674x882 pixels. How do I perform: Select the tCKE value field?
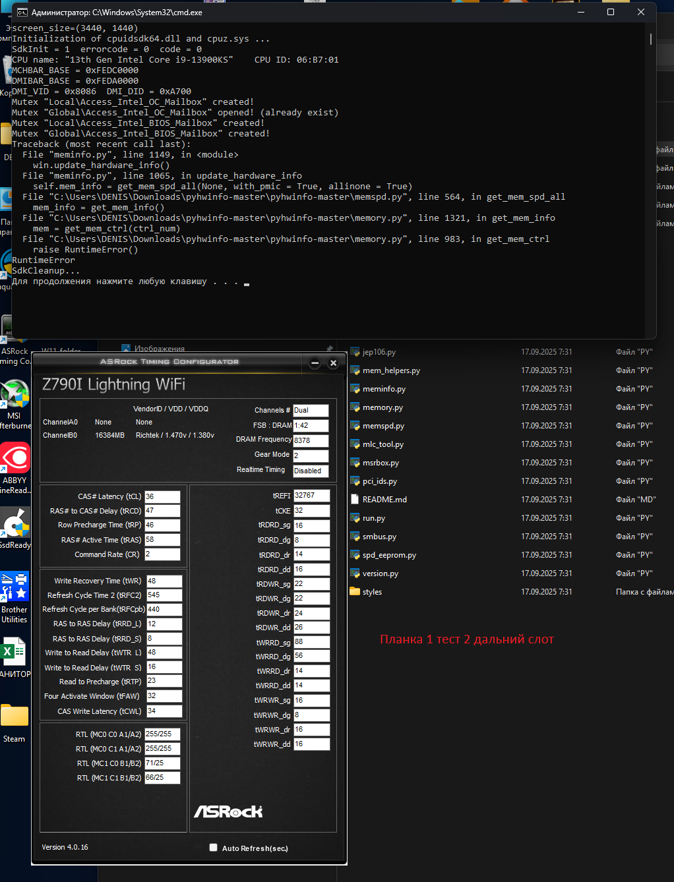311,510
